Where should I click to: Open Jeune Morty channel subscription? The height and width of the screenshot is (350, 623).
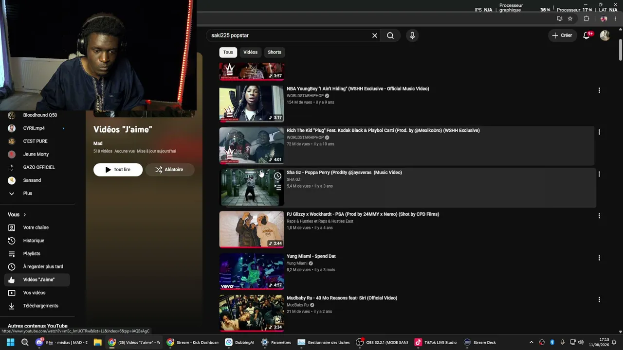coord(37,154)
